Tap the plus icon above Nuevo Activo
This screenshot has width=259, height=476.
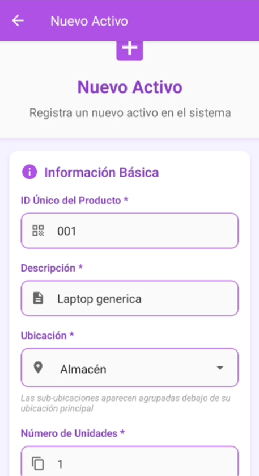pos(130,50)
